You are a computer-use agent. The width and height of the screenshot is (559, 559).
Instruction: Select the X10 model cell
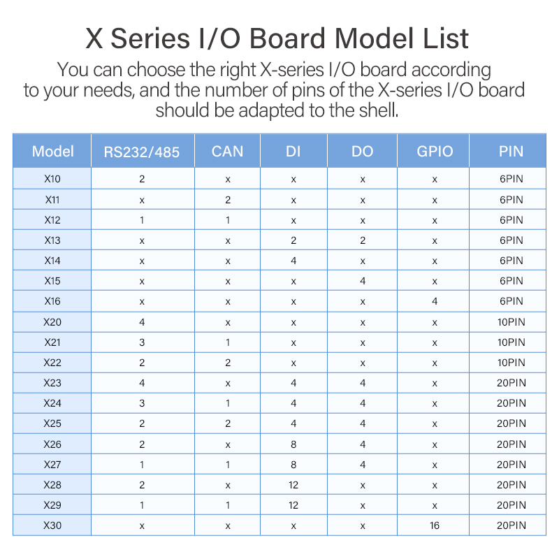[52, 179]
